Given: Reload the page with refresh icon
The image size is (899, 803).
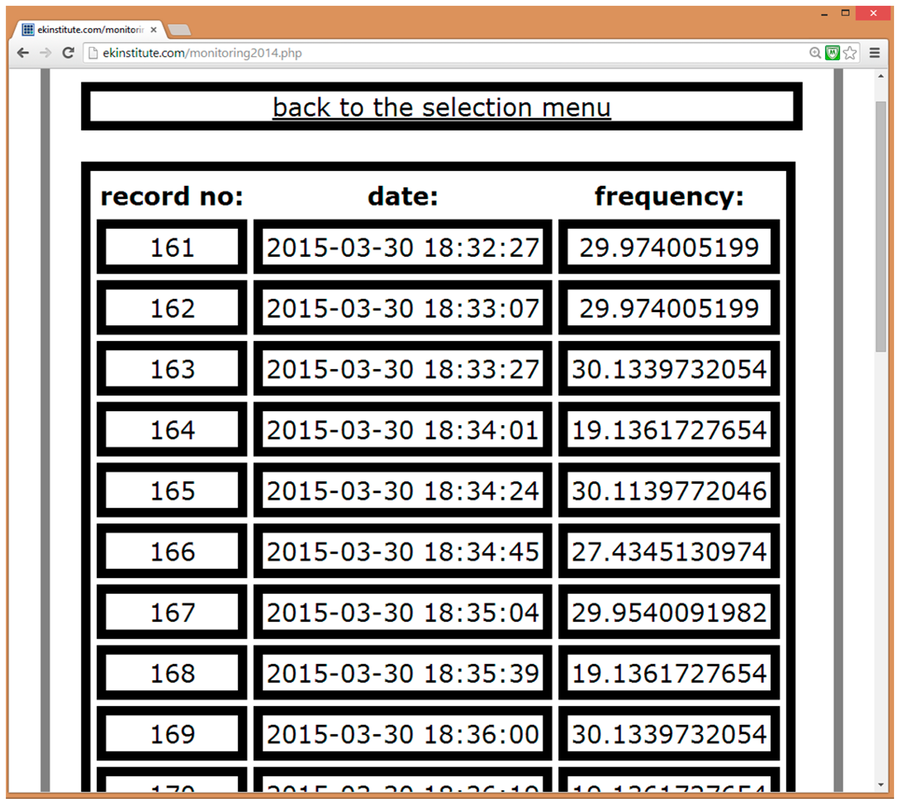Looking at the screenshot, I should tap(68, 53).
